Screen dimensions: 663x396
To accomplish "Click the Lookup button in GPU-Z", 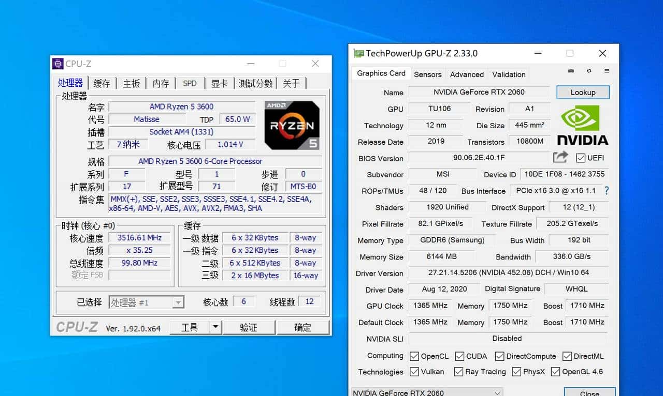I will tap(582, 92).
